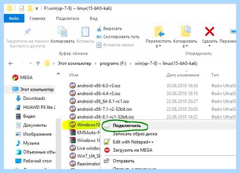
Task: Expand the Удалить dropdown arrow
Action: (x=209, y=46)
